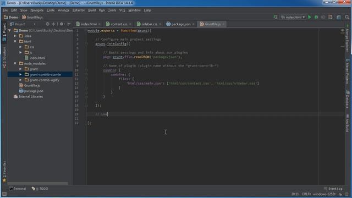Toggle 1: Project tool window button
352x198 pixels.
(4, 32)
